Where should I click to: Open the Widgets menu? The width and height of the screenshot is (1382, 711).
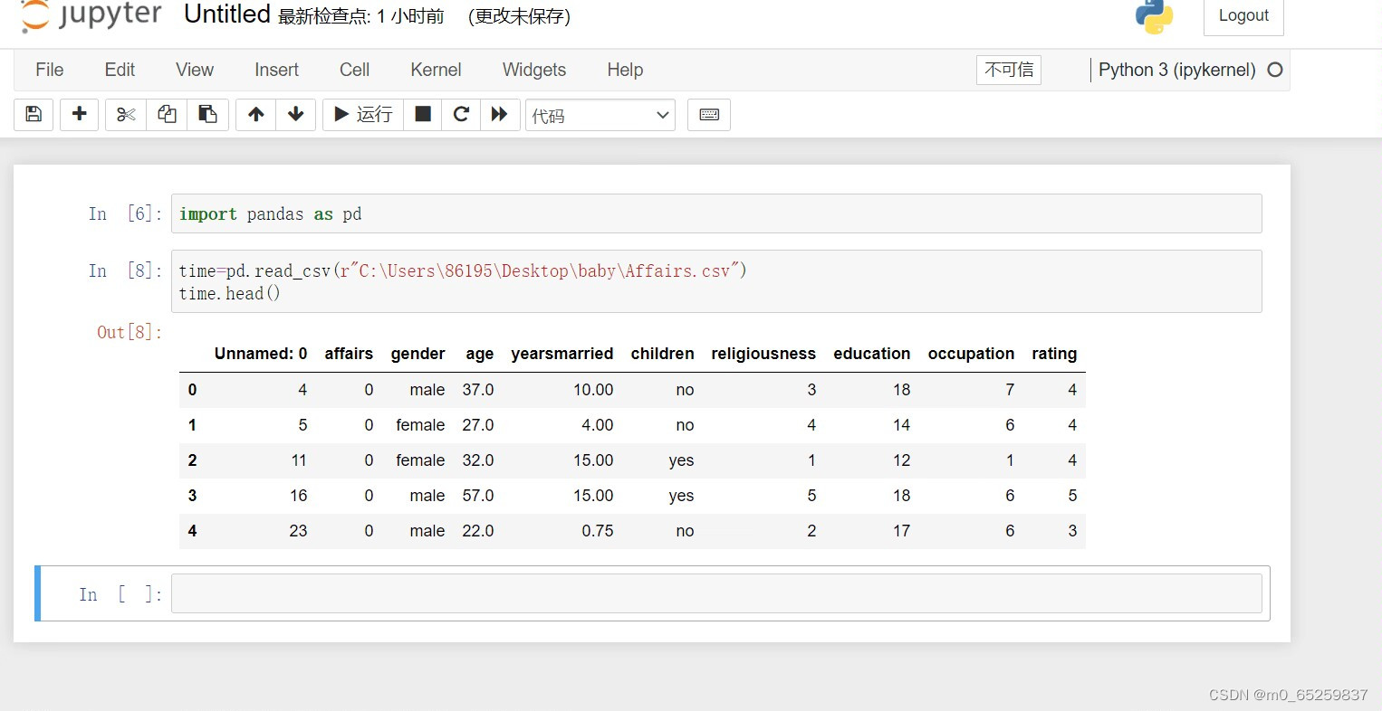tap(533, 70)
